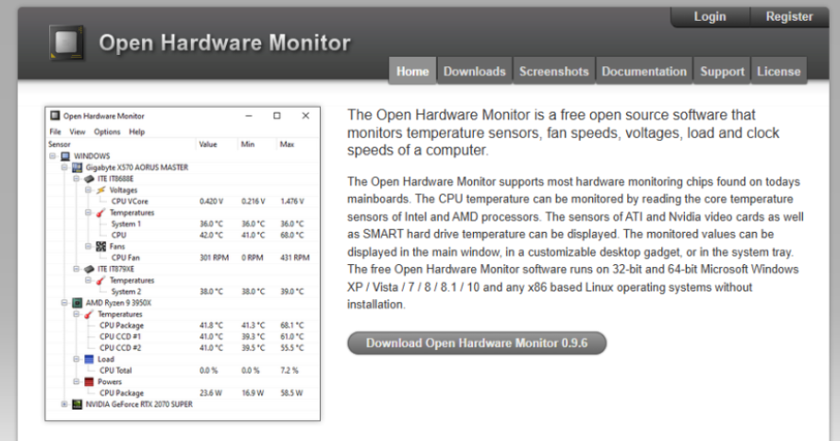840x441 pixels.
Task: Click the Fans fan icon
Action: click(100, 246)
